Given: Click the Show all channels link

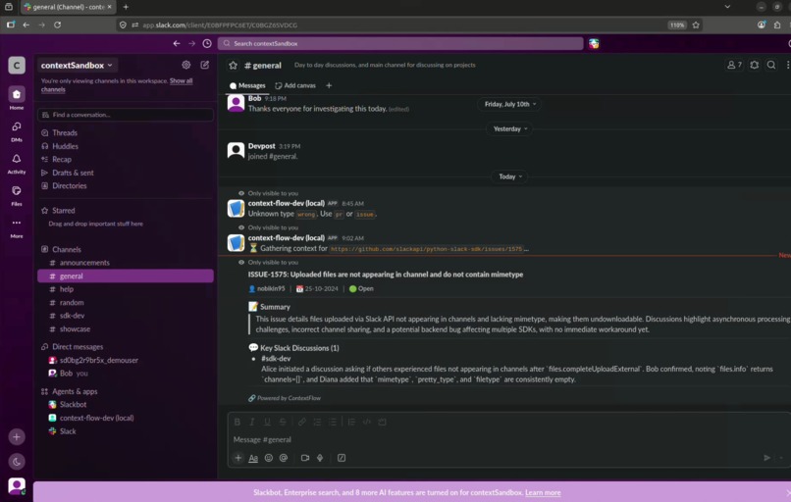Looking at the screenshot, I should [117, 84].
